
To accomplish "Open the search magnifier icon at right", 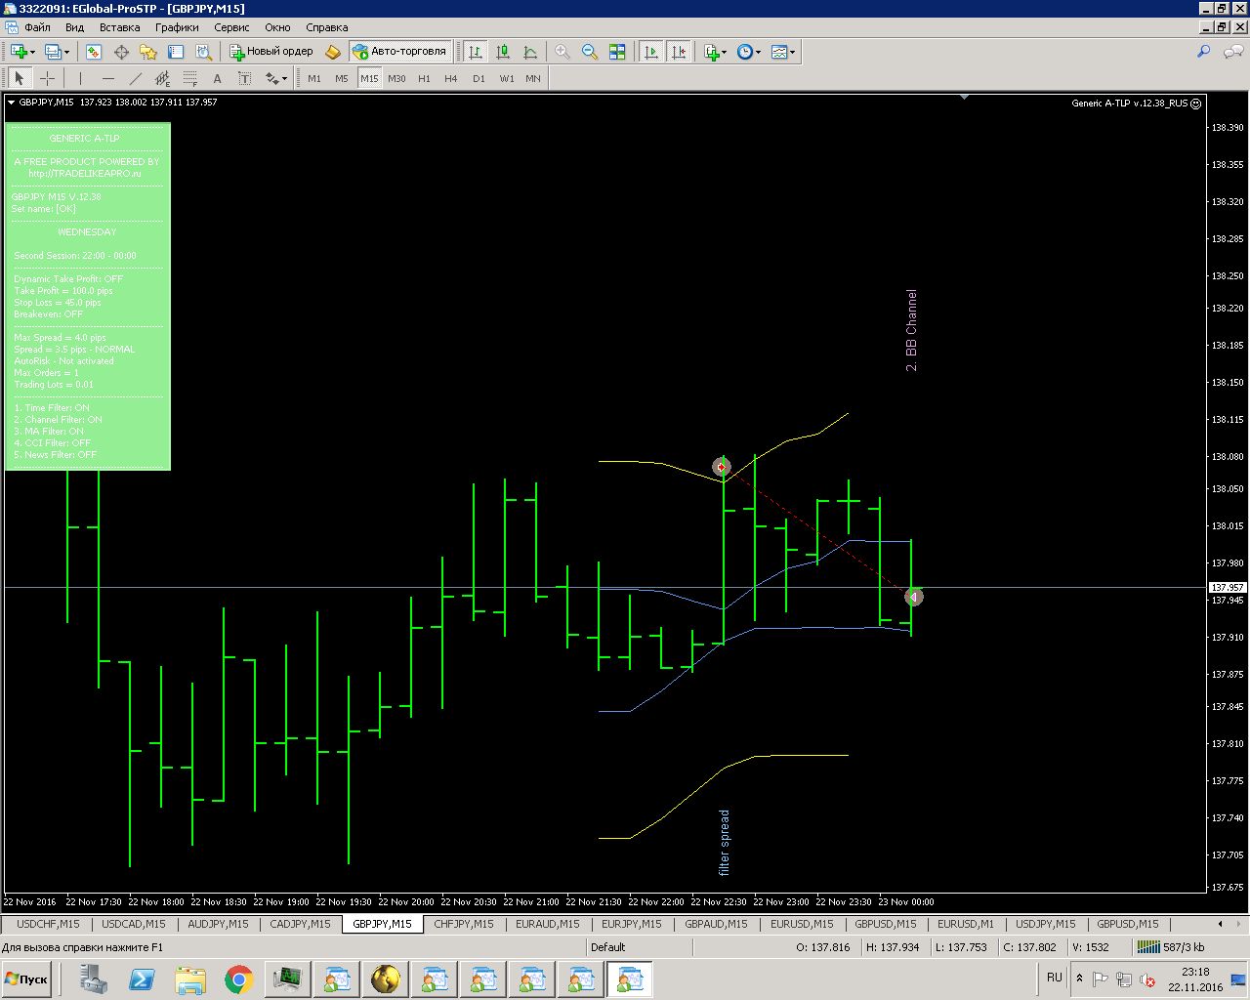I will point(1203,52).
